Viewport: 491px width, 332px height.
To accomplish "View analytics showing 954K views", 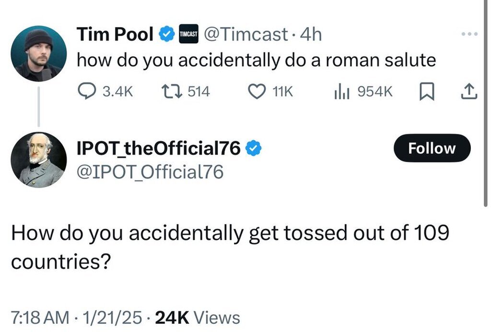I will tap(340, 91).
